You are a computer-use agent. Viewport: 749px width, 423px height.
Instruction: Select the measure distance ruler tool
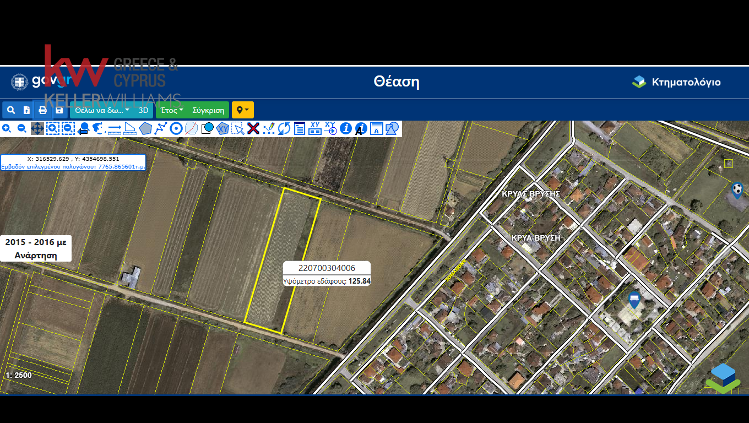click(115, 128)
